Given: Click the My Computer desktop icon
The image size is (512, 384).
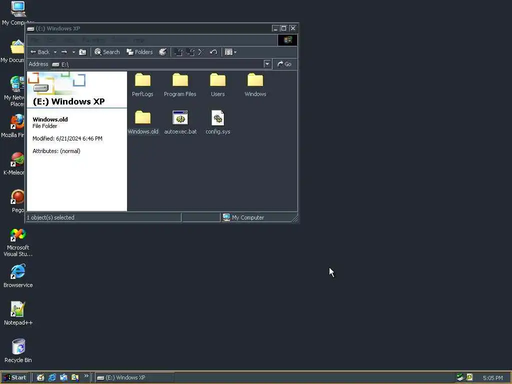Looking at the screenshot, I should (17, 13).
